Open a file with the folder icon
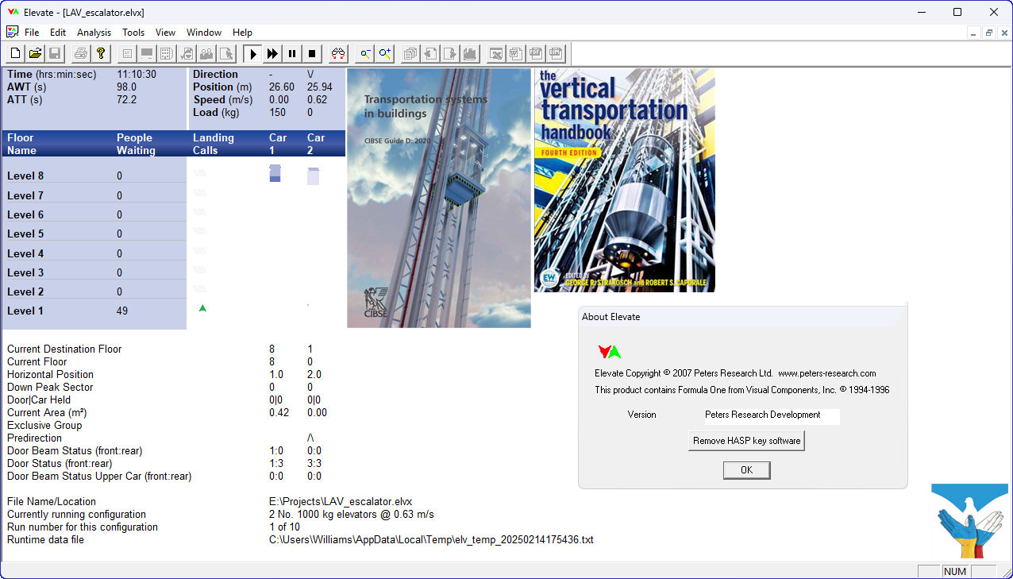This screenshot has height=579, width=1013. tap(35, 53)
